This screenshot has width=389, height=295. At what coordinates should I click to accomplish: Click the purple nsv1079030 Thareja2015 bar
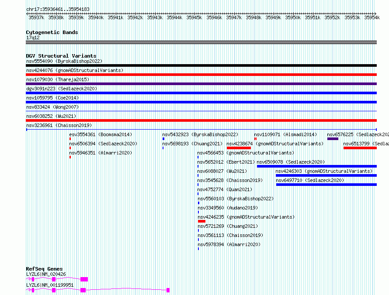click(201, 84)
